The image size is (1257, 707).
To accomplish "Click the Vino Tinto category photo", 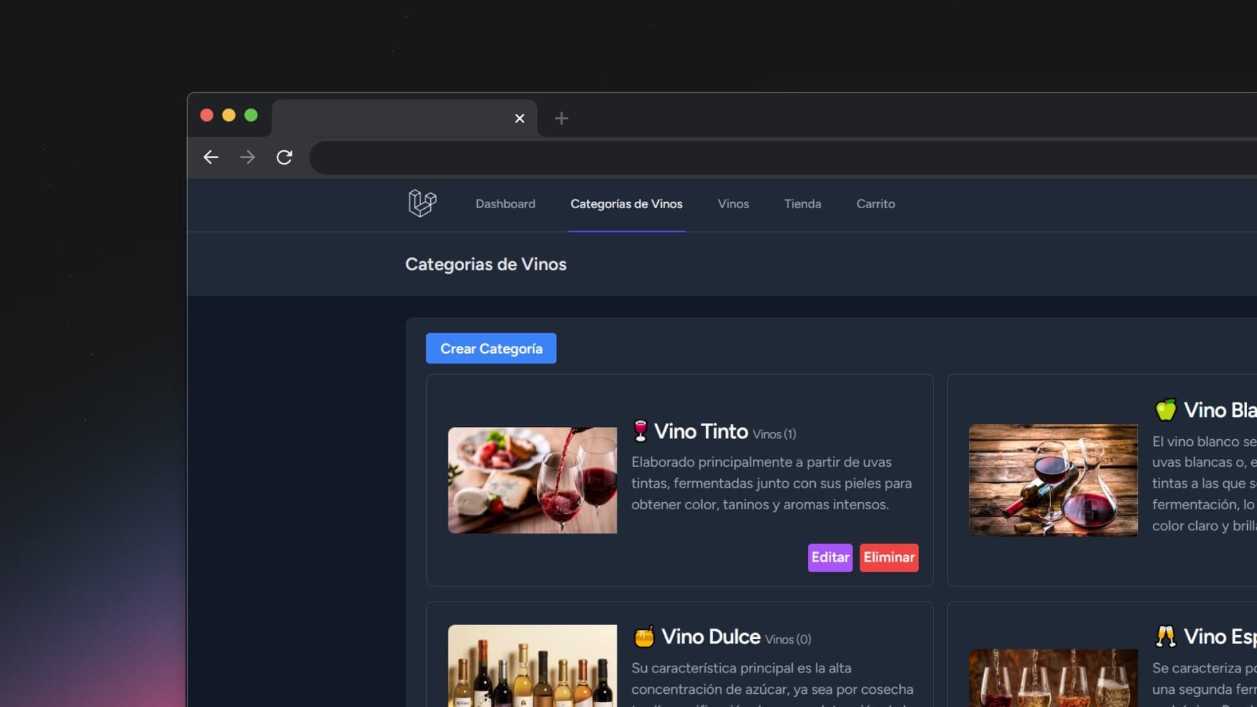I will (532, 480).
